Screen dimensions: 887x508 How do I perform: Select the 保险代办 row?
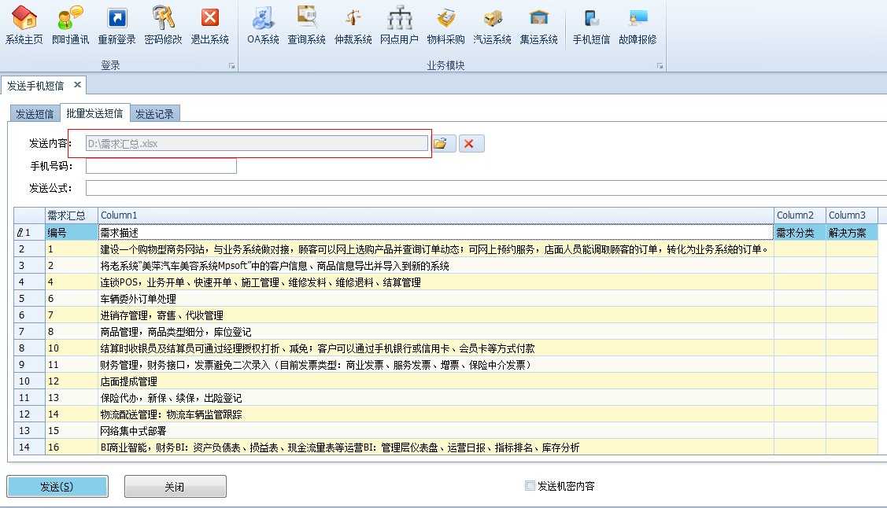tap(435, 397)
